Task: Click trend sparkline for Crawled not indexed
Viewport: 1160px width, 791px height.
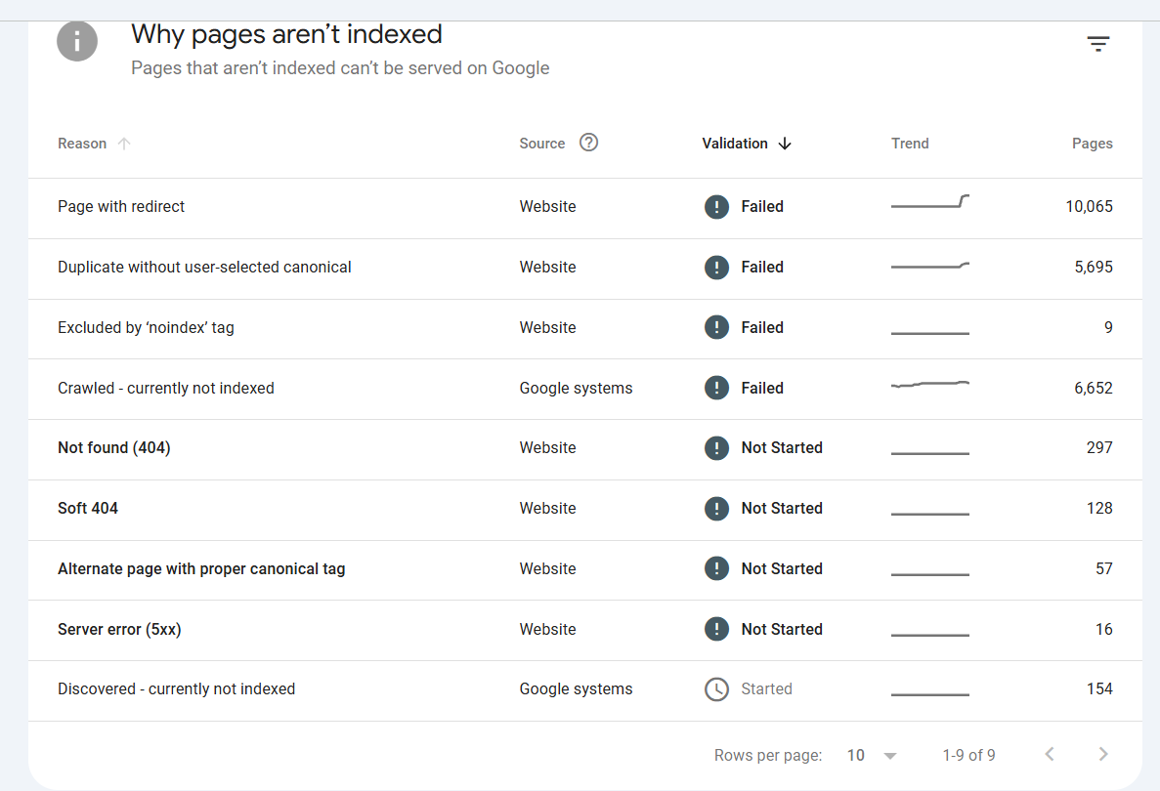Action: pyautogui.click(x=930, y=385)
